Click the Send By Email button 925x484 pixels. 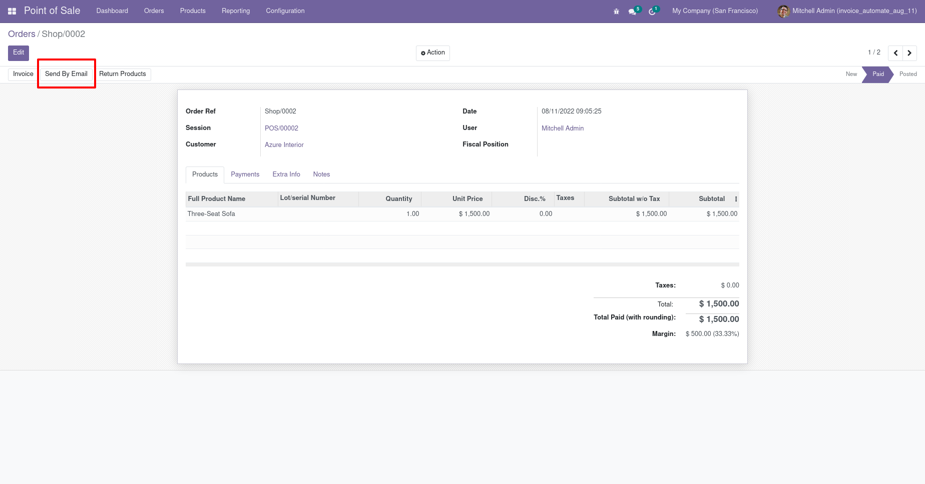pos(66,74)
